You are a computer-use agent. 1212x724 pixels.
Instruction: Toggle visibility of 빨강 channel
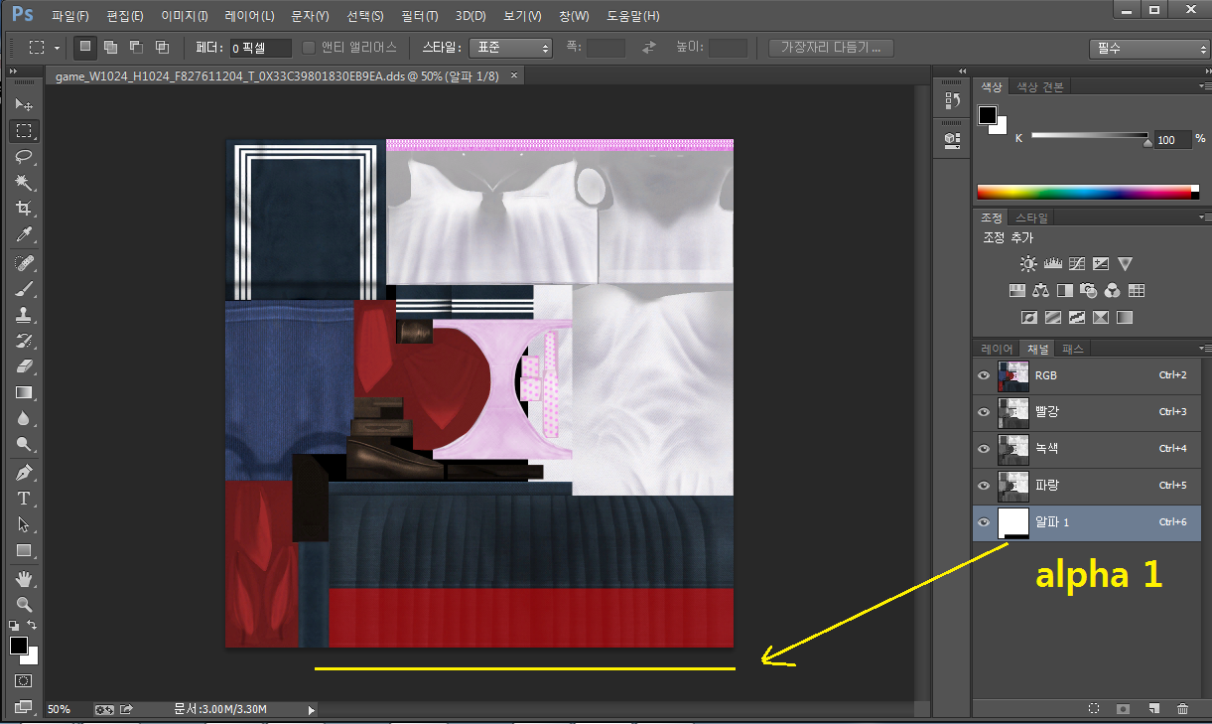(984, 412)
